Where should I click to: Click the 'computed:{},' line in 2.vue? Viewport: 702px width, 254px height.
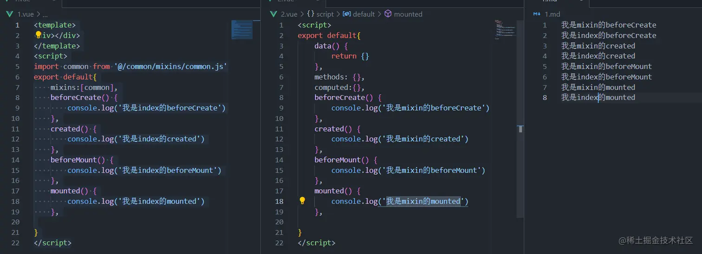tap(339, 87)
